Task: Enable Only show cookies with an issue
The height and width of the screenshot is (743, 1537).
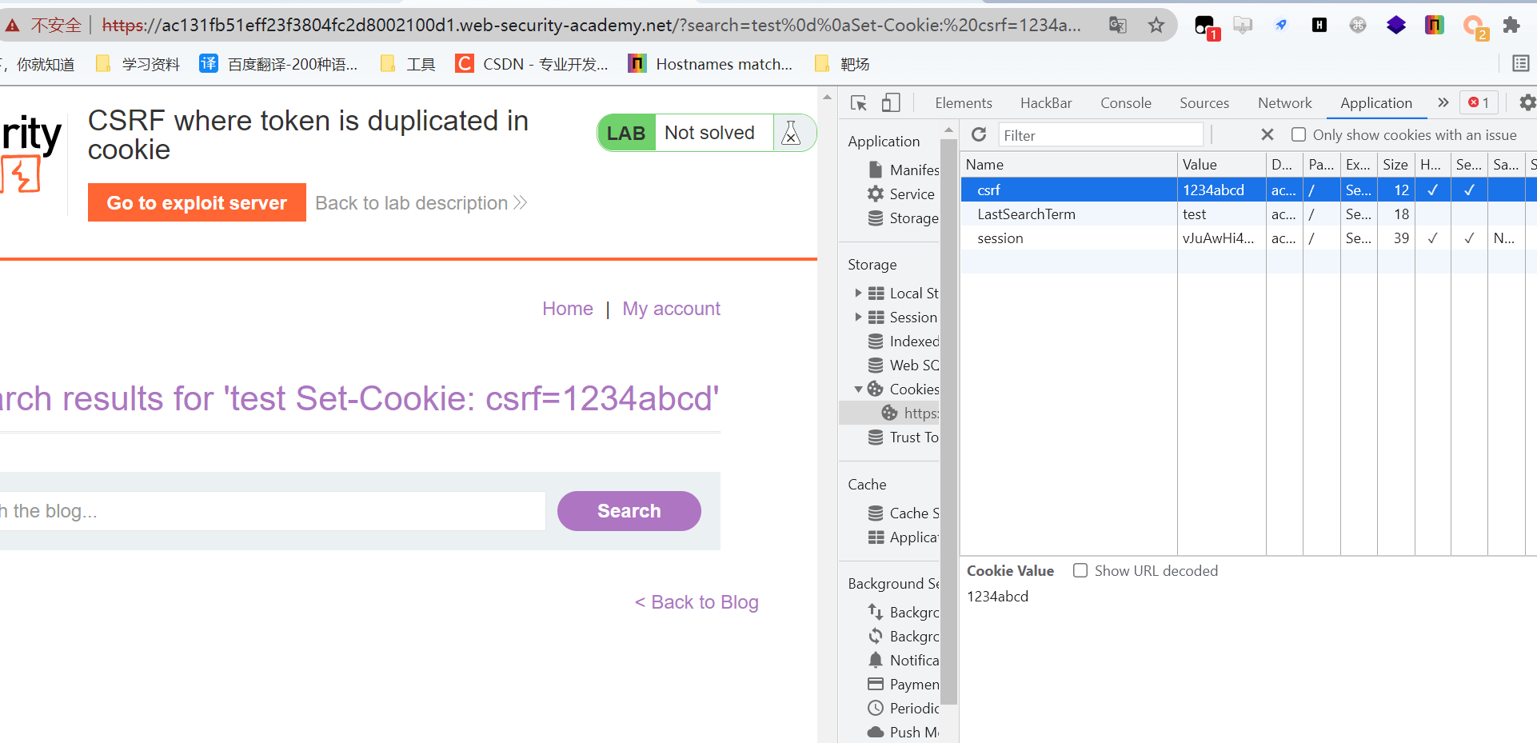Action: click(1299, 134)
